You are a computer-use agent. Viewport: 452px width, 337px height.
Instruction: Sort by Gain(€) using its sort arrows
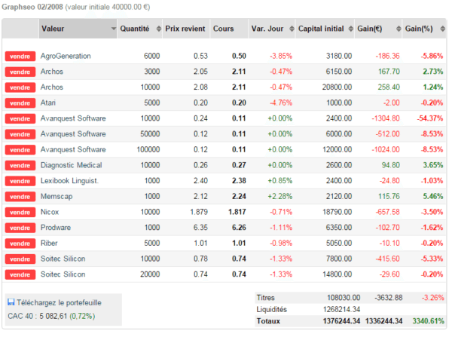click(399, 29)
